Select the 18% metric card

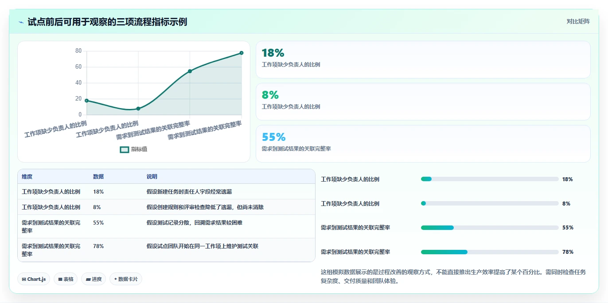coord(423,59)
